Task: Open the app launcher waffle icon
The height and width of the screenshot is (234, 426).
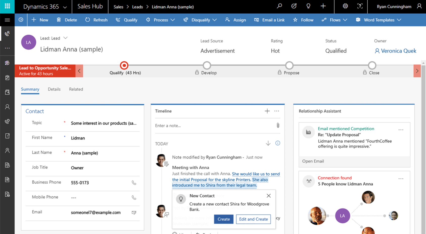Action: (7, 6)
